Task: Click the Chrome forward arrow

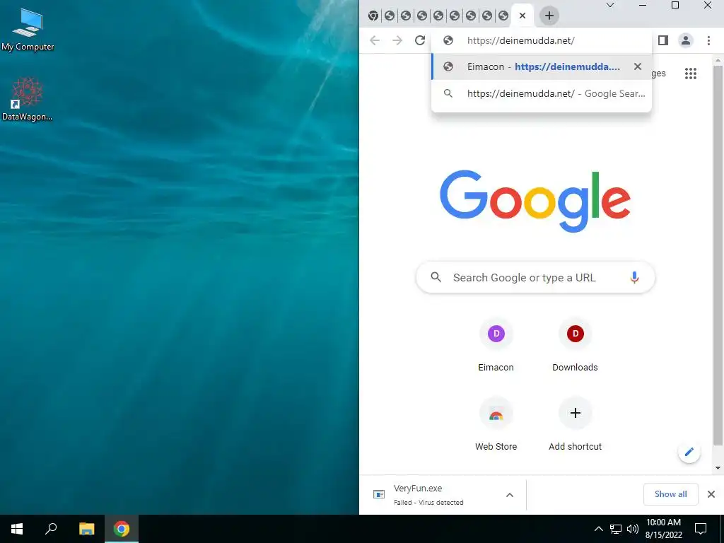Action: click(x=397, y=40)
